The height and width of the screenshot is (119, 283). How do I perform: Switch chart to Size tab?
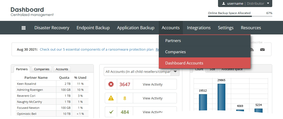tap(212, 70)
